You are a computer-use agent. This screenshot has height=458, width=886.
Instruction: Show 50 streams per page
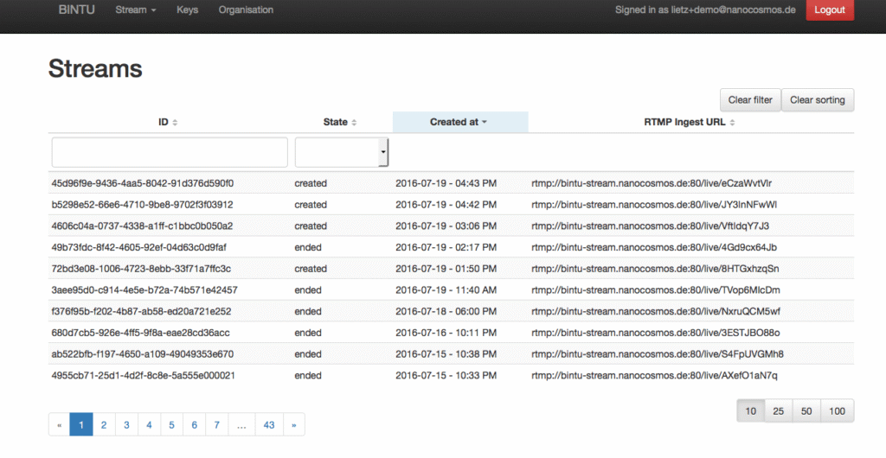(806, 411)
